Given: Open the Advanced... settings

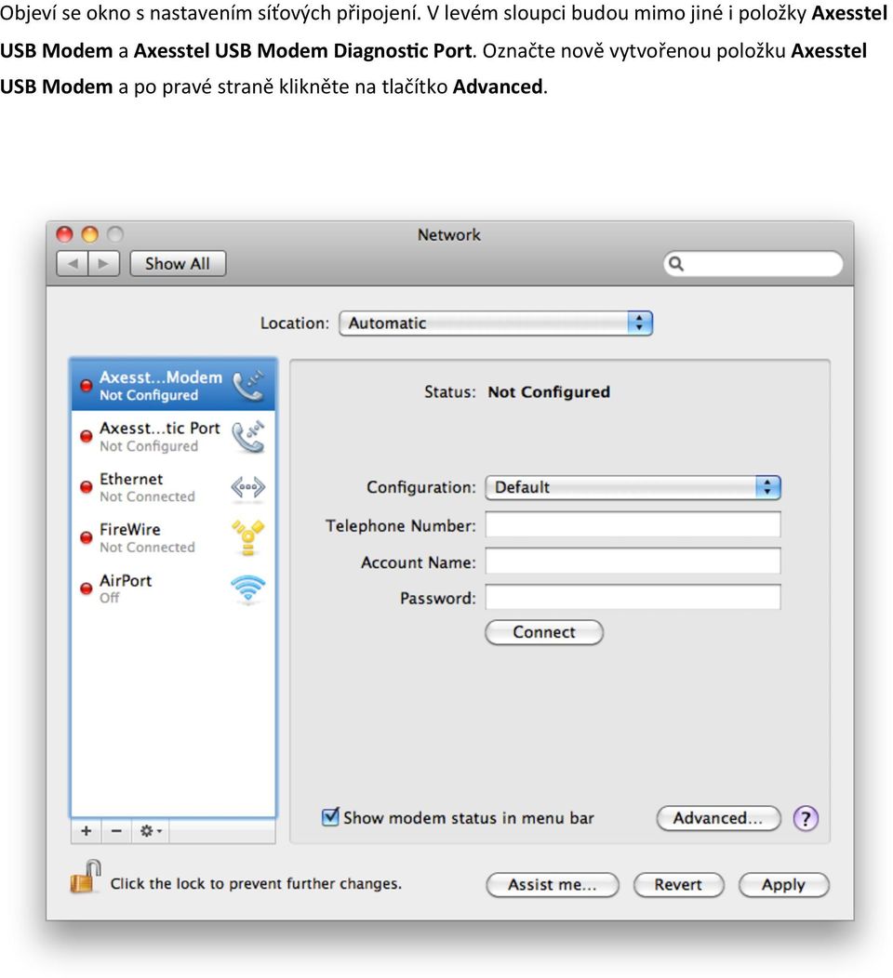Looking at the screenshot, I should 718,818.
